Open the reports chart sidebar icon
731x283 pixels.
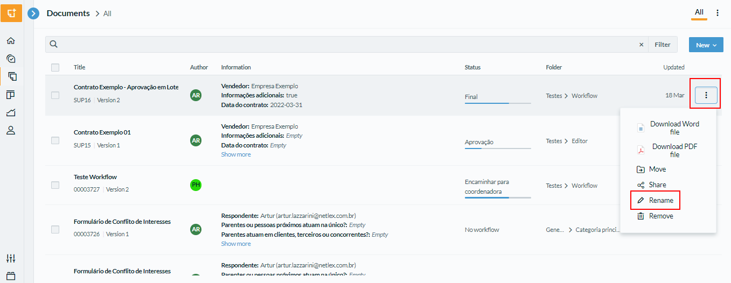click(x=11, y=112)
